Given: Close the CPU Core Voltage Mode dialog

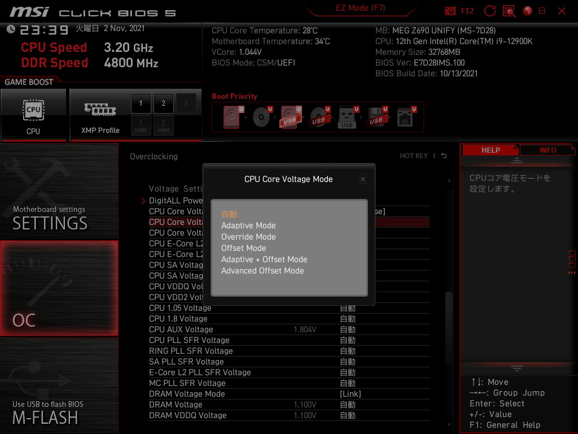Looking at the screenshot, I should [363, 179].
